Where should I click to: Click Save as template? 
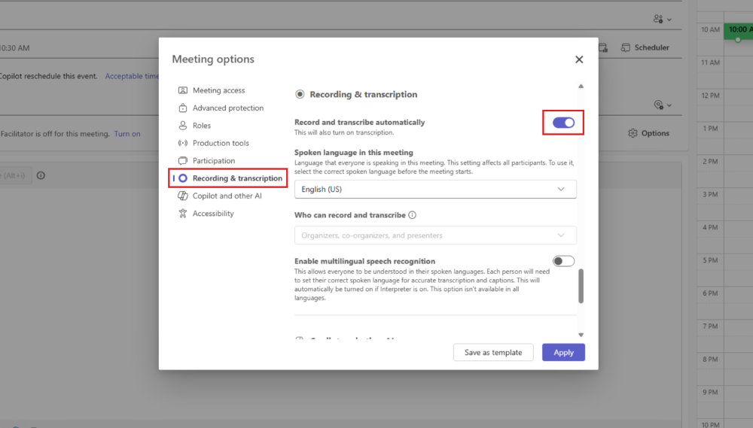[x=493, y=352]
